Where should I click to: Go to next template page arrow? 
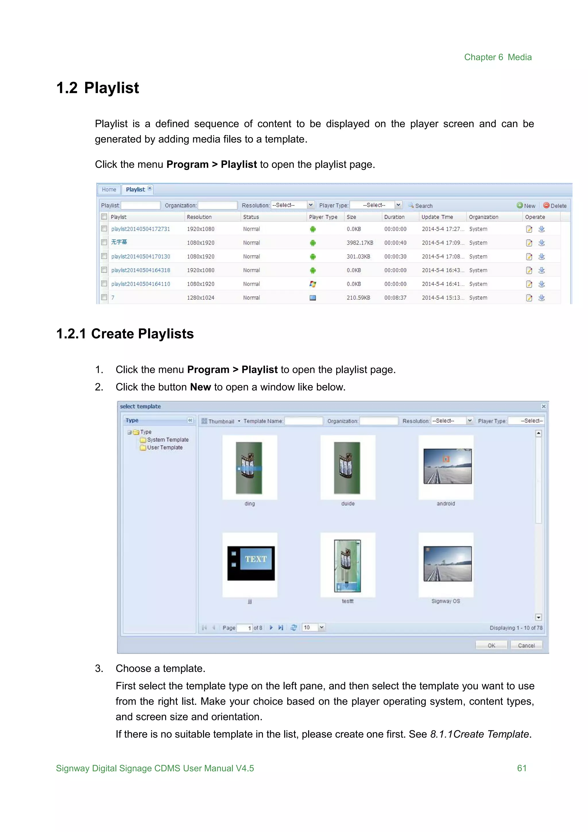click(x=271, y=628)
